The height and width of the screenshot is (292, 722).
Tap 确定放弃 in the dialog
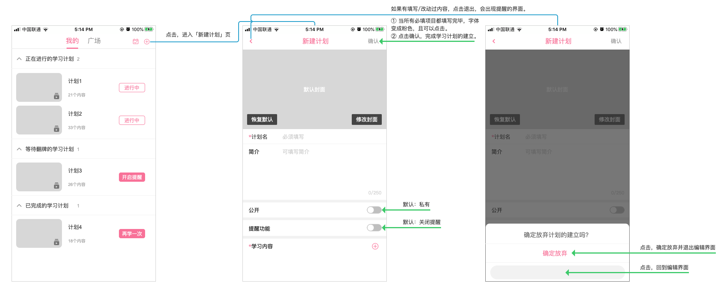[x=555, y=253]
